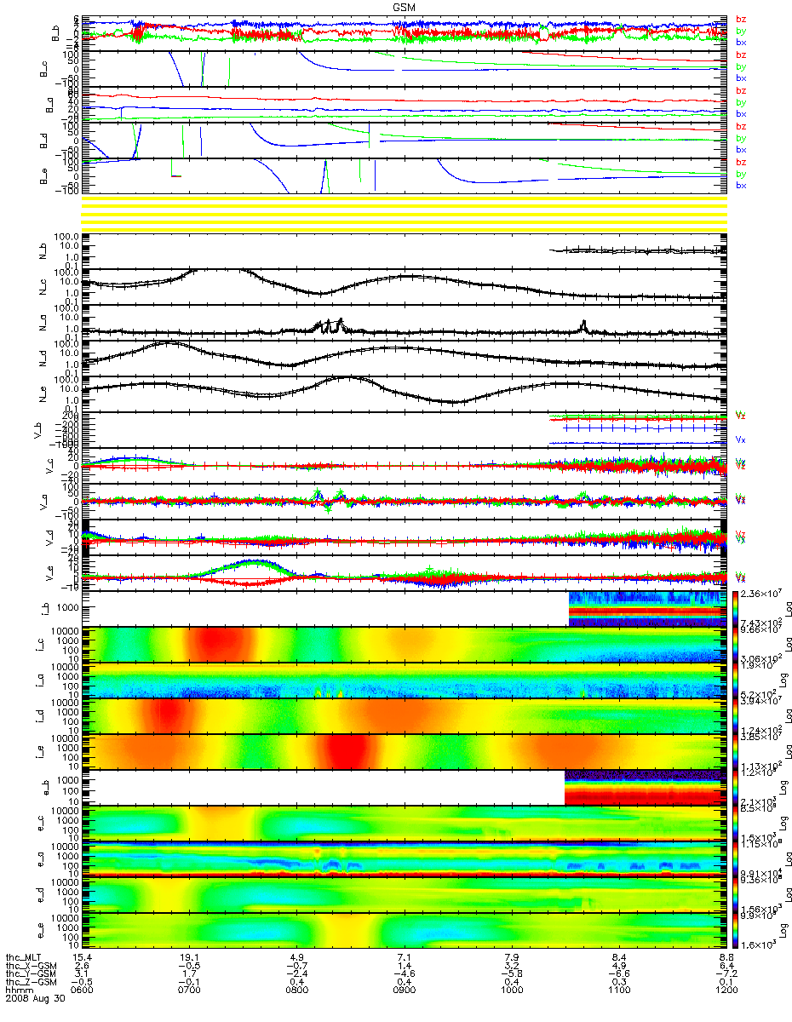This screenshot has height=1022, width=792.
Task: Click the e_b spectrogram data block
Action: pyautogui.click(x=645, y=787)
